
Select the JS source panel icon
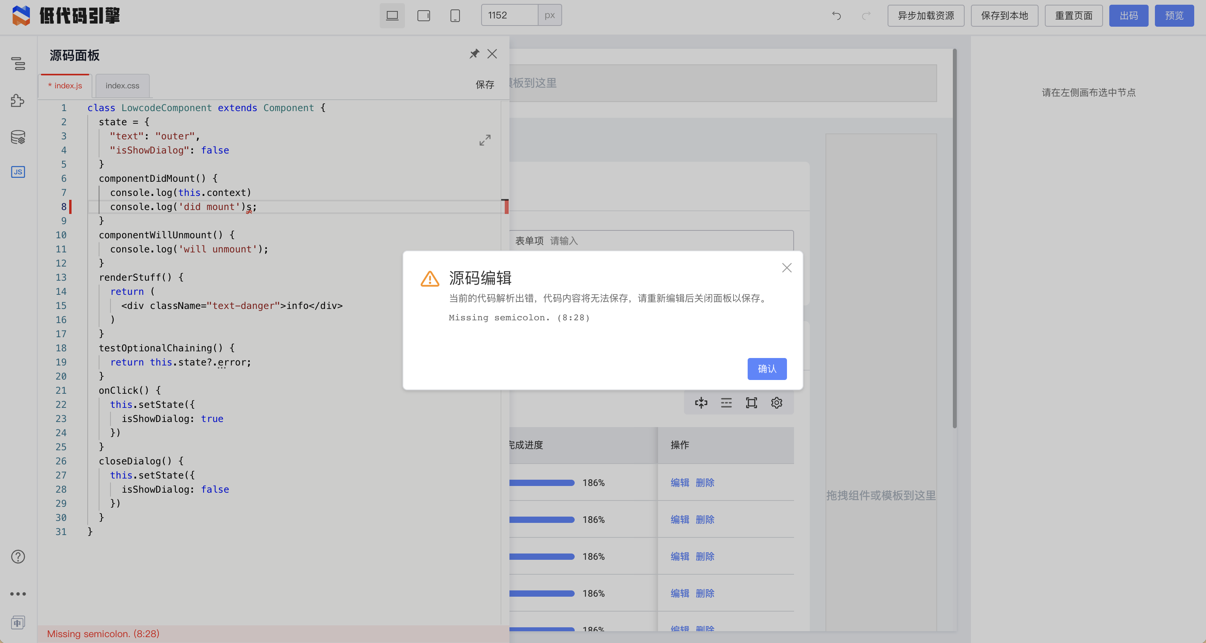tap(18, 172)
